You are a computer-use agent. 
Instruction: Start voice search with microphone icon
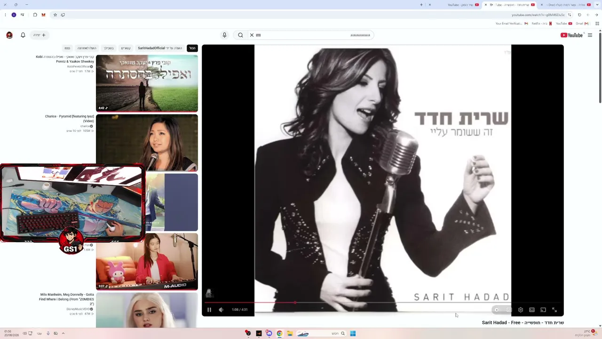coord(224,35)
